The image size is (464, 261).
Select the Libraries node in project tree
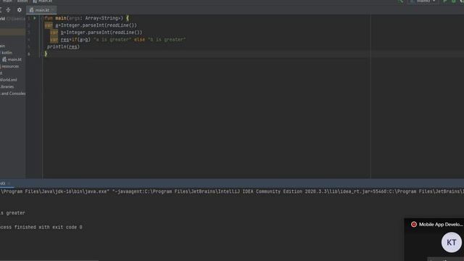[x=7, y=87]
